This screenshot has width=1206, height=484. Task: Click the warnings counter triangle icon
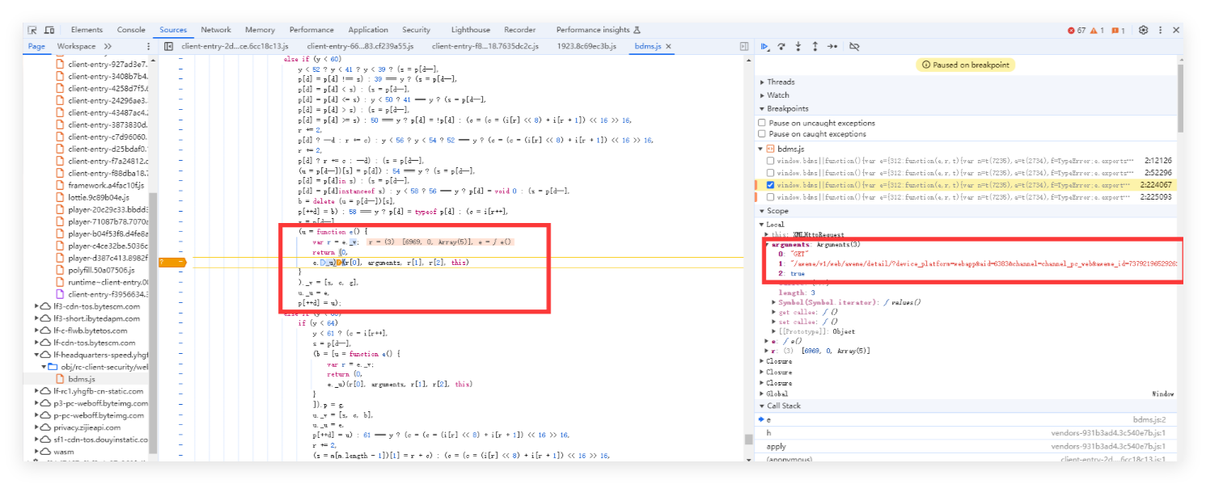(1093, 30)
